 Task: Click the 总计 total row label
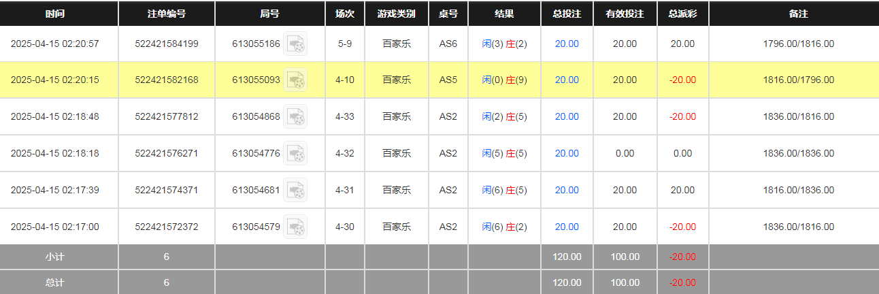point(55,282)
